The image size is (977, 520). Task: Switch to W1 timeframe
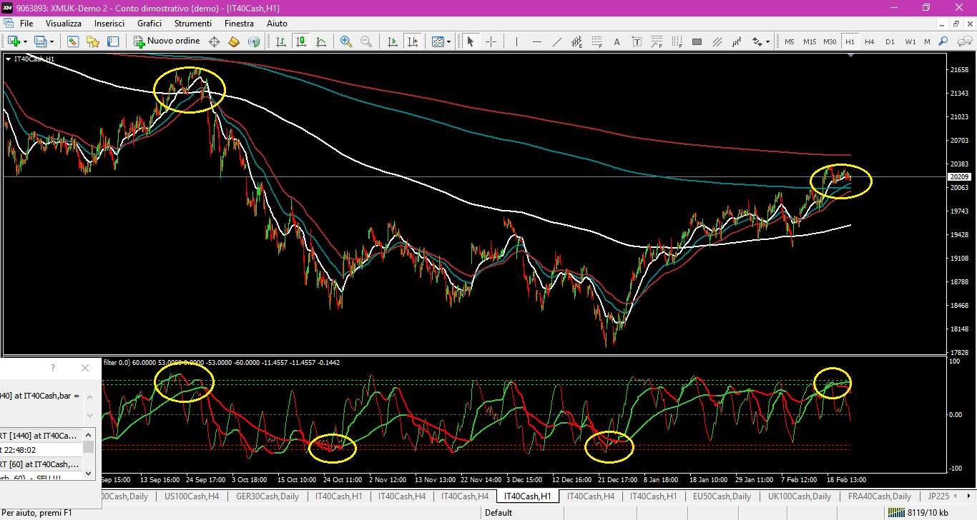[x=910, y=41]
